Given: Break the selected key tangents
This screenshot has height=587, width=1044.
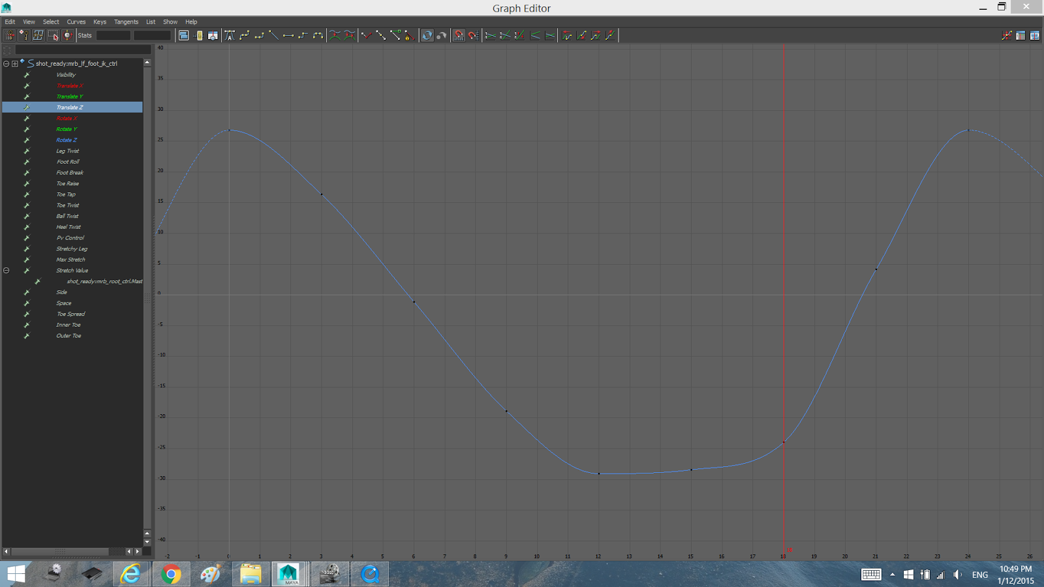Looking at the screenshot, I should [365, 35].
